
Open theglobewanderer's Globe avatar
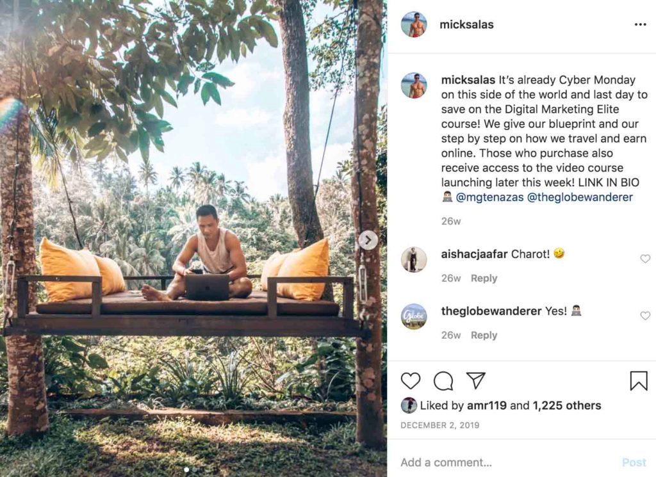click(x=414, y=316)
